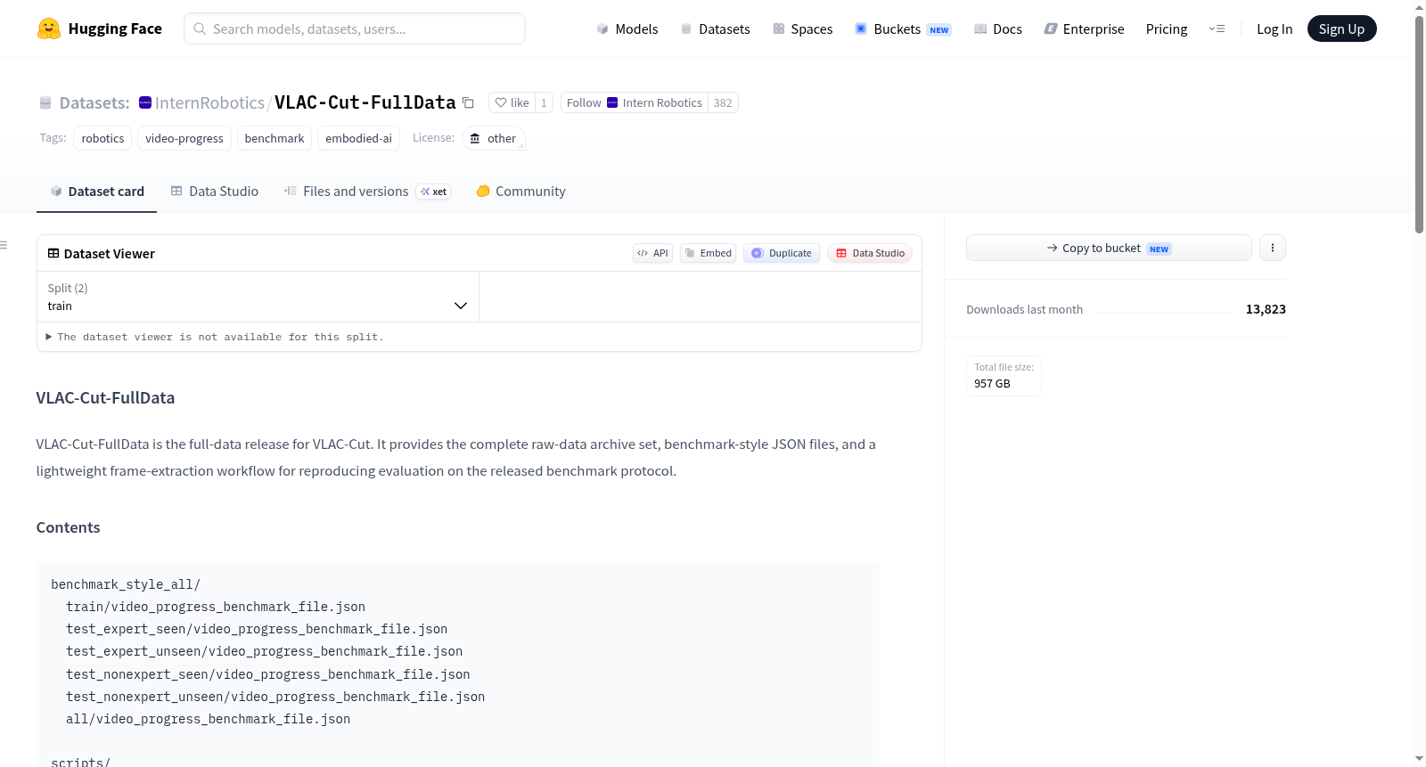Click the API button in Dataset Viewer
This screenshot has height=767, width=1426.
click(x=652, y=253)
